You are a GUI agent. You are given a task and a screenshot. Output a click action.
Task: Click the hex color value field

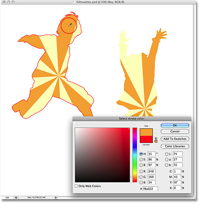[150, 189]
